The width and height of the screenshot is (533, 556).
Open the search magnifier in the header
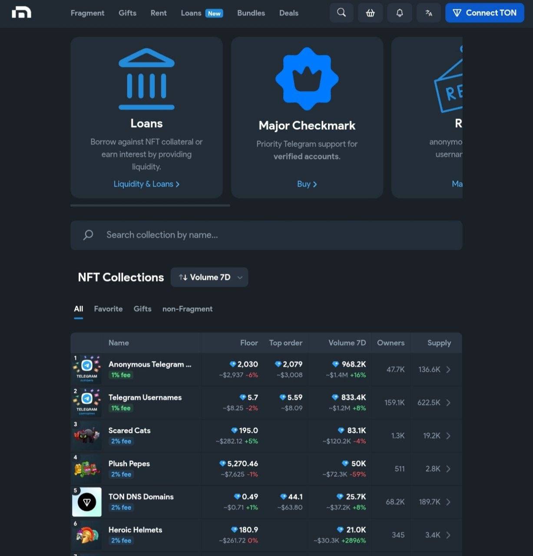341,13
